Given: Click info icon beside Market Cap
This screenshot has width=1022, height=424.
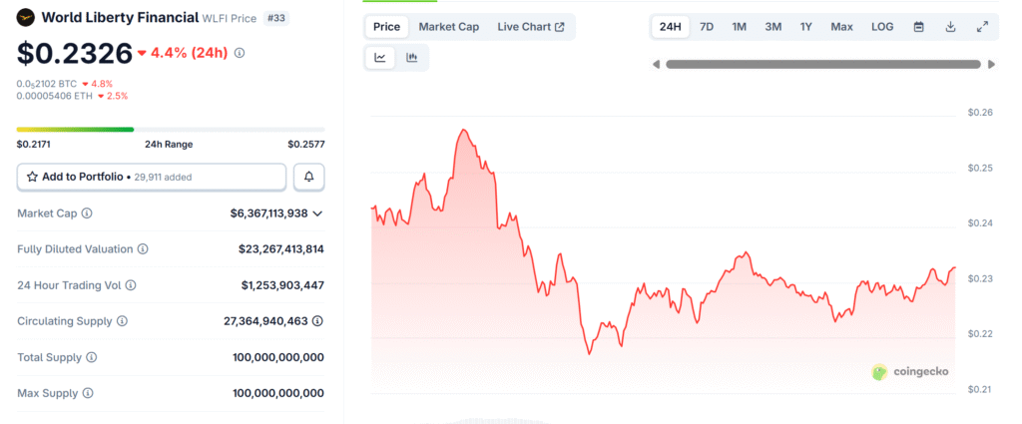Looking at the screenshot, I should pyautogui.click(x=87, y=213).
